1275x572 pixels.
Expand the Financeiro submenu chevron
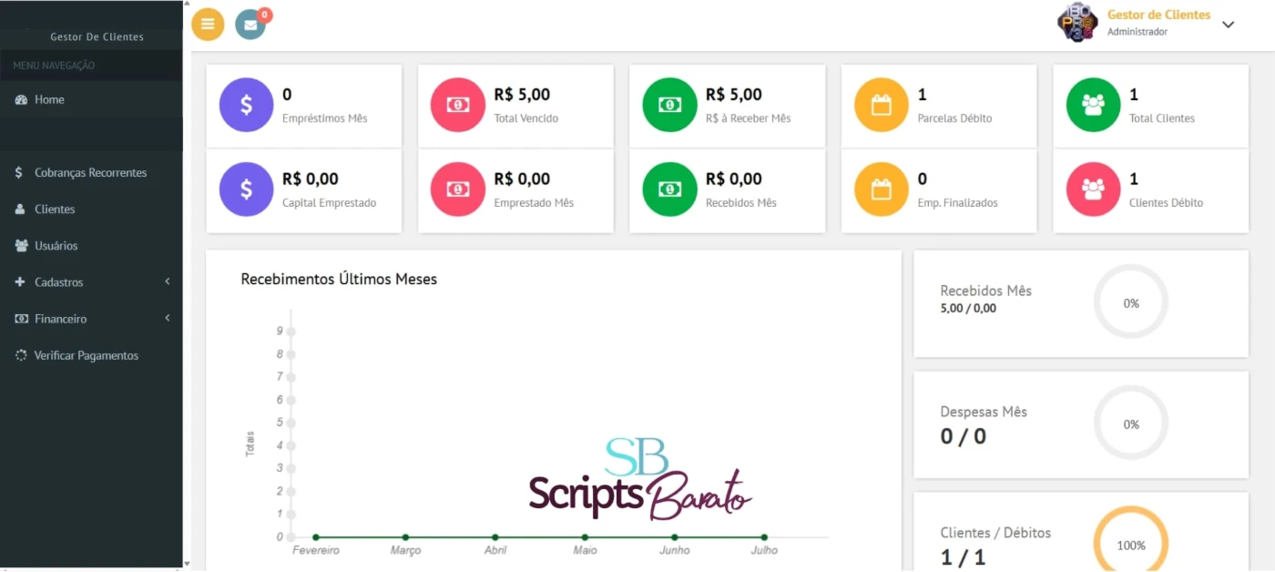[x=168, y=318]
